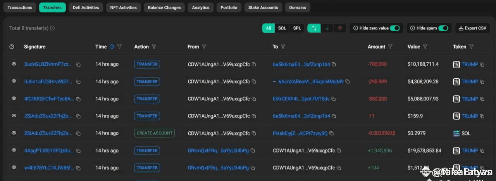The width and height of the screenshot is (496, 181).
Task: Click the question mark header icon
Action: click(x=12, y=47)
